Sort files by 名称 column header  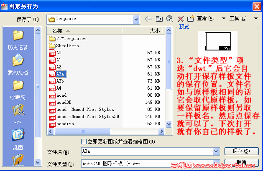(85, 30)
